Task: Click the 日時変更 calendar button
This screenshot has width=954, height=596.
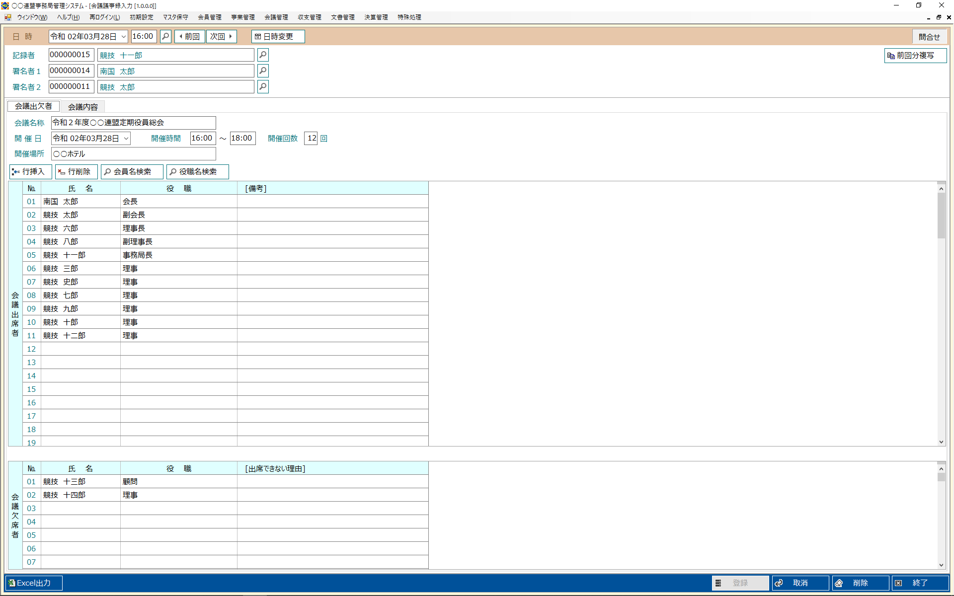Action: [x=278, y=37]
